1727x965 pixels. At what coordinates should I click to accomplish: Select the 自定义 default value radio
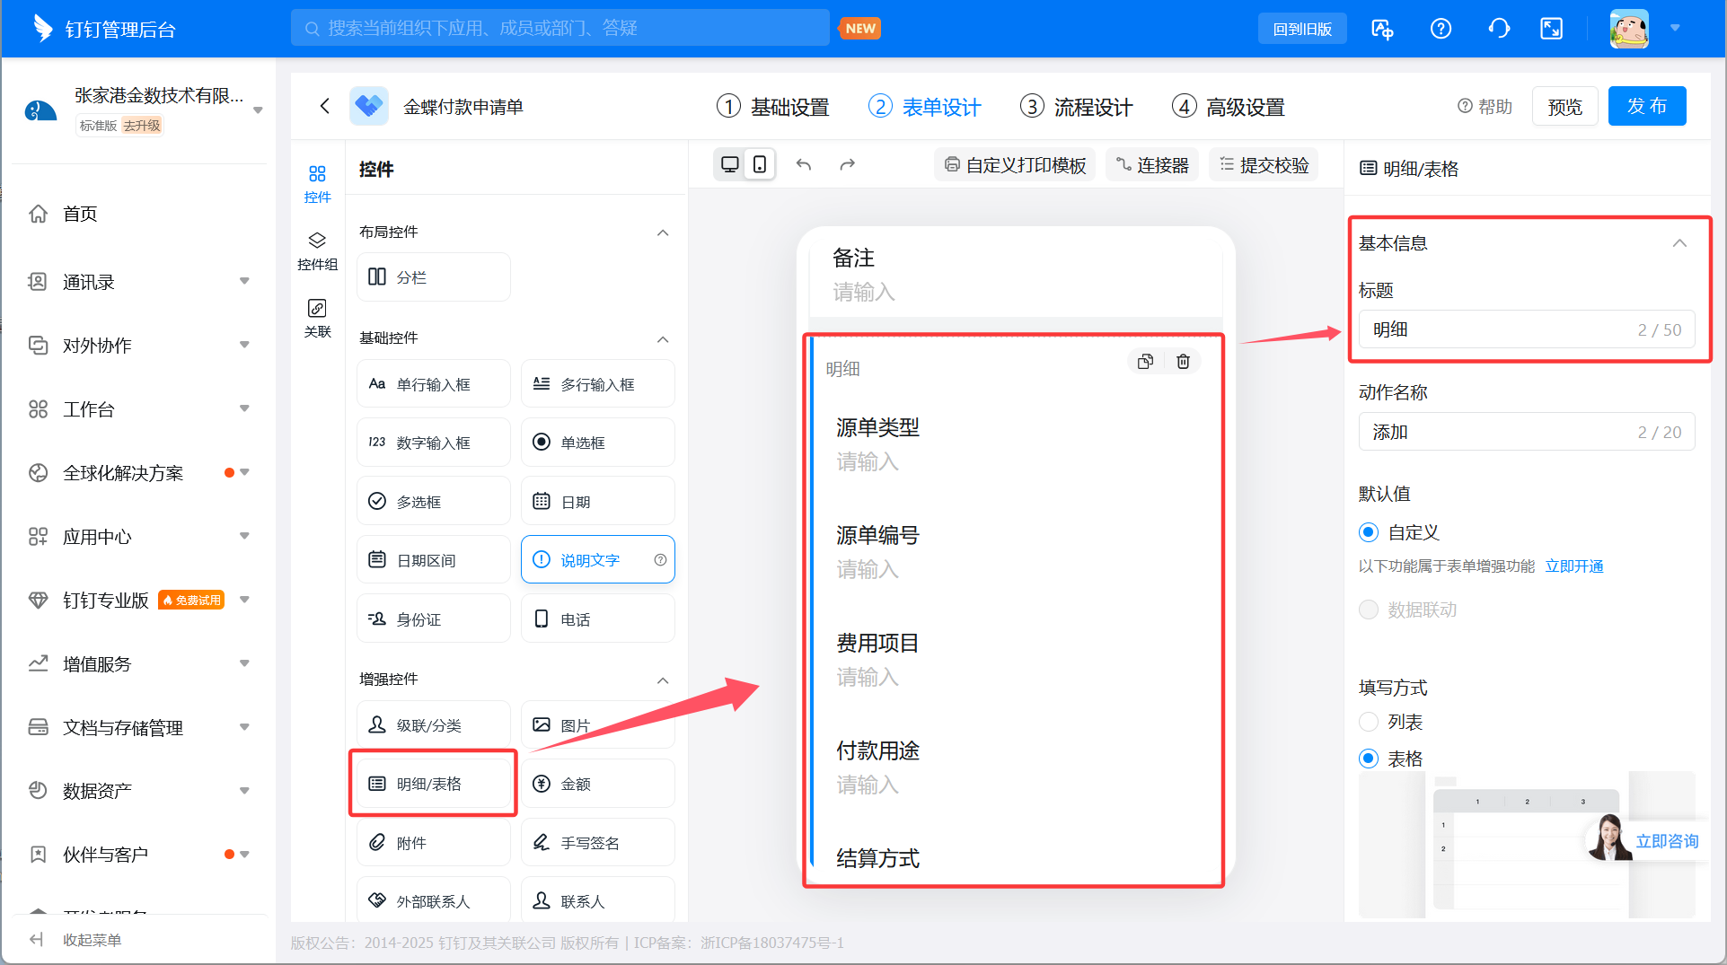[x=1368, y=531]
